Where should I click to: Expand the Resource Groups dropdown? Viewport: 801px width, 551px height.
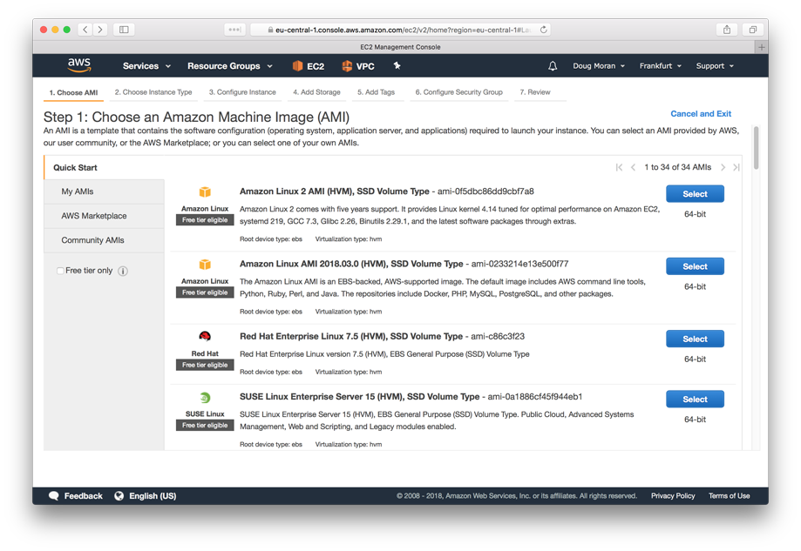(x=230, y=66)
